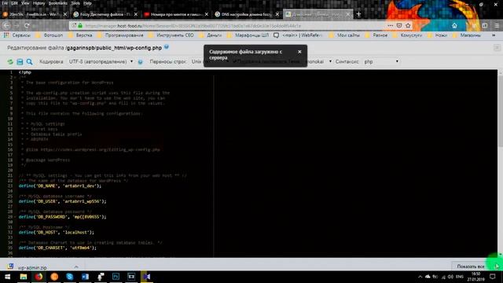Open Windows notification center

pyautogui.click(x=493, y=277)
